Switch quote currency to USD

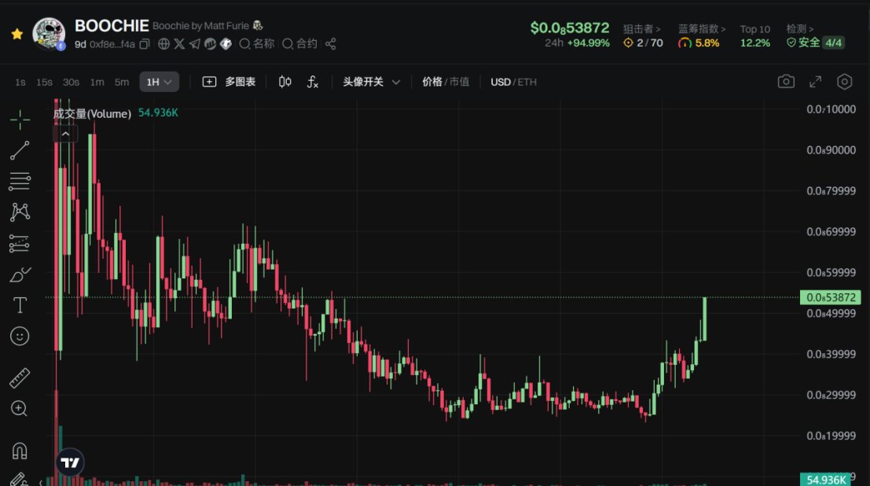point(500,83)
